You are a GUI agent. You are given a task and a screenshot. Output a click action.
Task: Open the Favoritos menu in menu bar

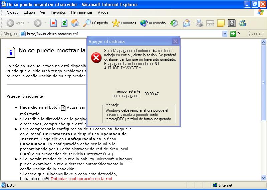coord(58,12)
